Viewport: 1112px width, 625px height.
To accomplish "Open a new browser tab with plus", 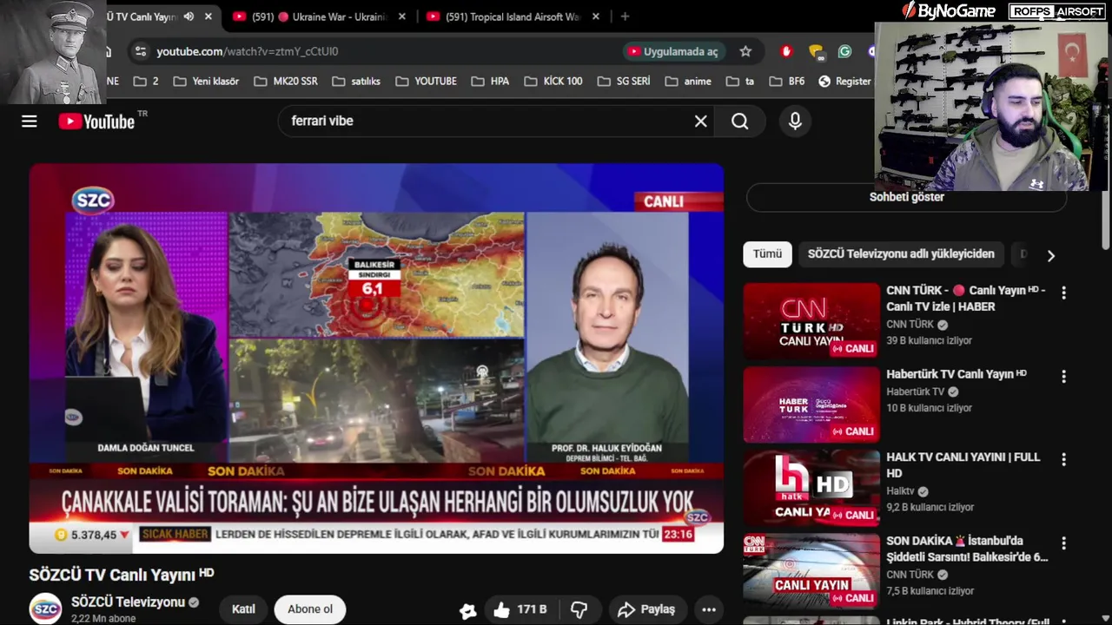I will point(625,16).
